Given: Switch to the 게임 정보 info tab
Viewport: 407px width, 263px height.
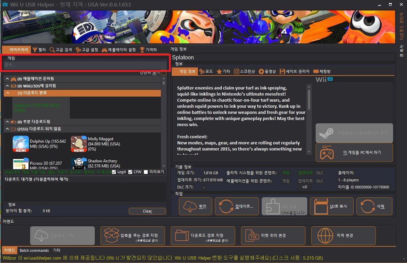Looking at the screenshot, I should [185, 71].
